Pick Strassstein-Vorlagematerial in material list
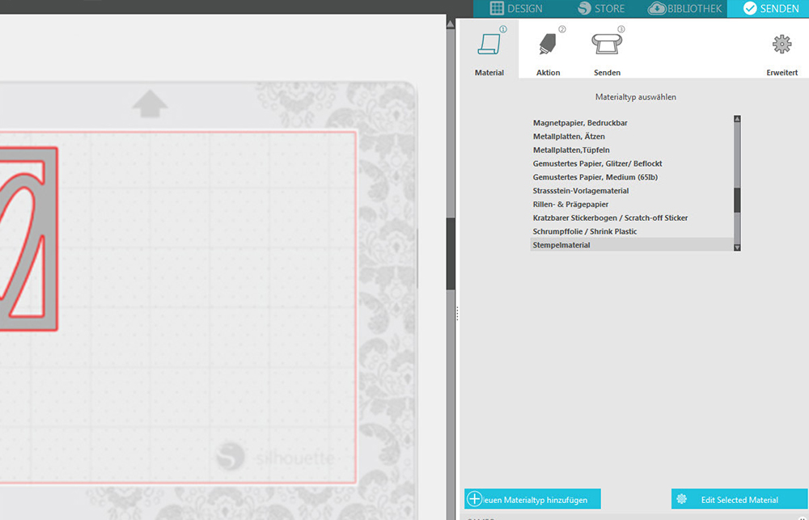809x520 pixels. tap(581, 191)
